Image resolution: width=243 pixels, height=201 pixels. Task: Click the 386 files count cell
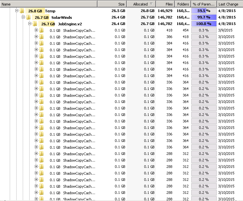(x=169, y=37)
